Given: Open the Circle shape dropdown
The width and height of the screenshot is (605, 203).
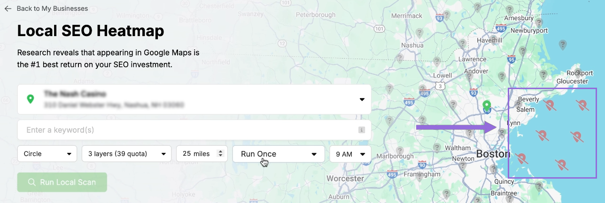Looking at the screenshot, I should point(47,154).
